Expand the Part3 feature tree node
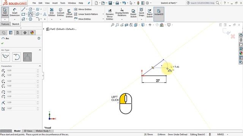Image resolution: width=243 pixels, height=136 pixels. (44, 29)
